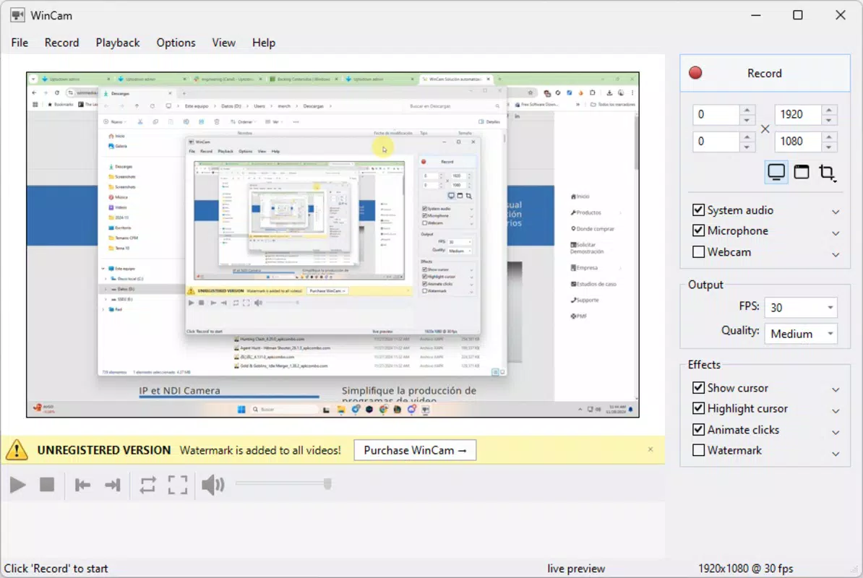Viewport: 863px width, 578px height.
Task: Dismiss the unregistered version banner
Action: (651, 449)
